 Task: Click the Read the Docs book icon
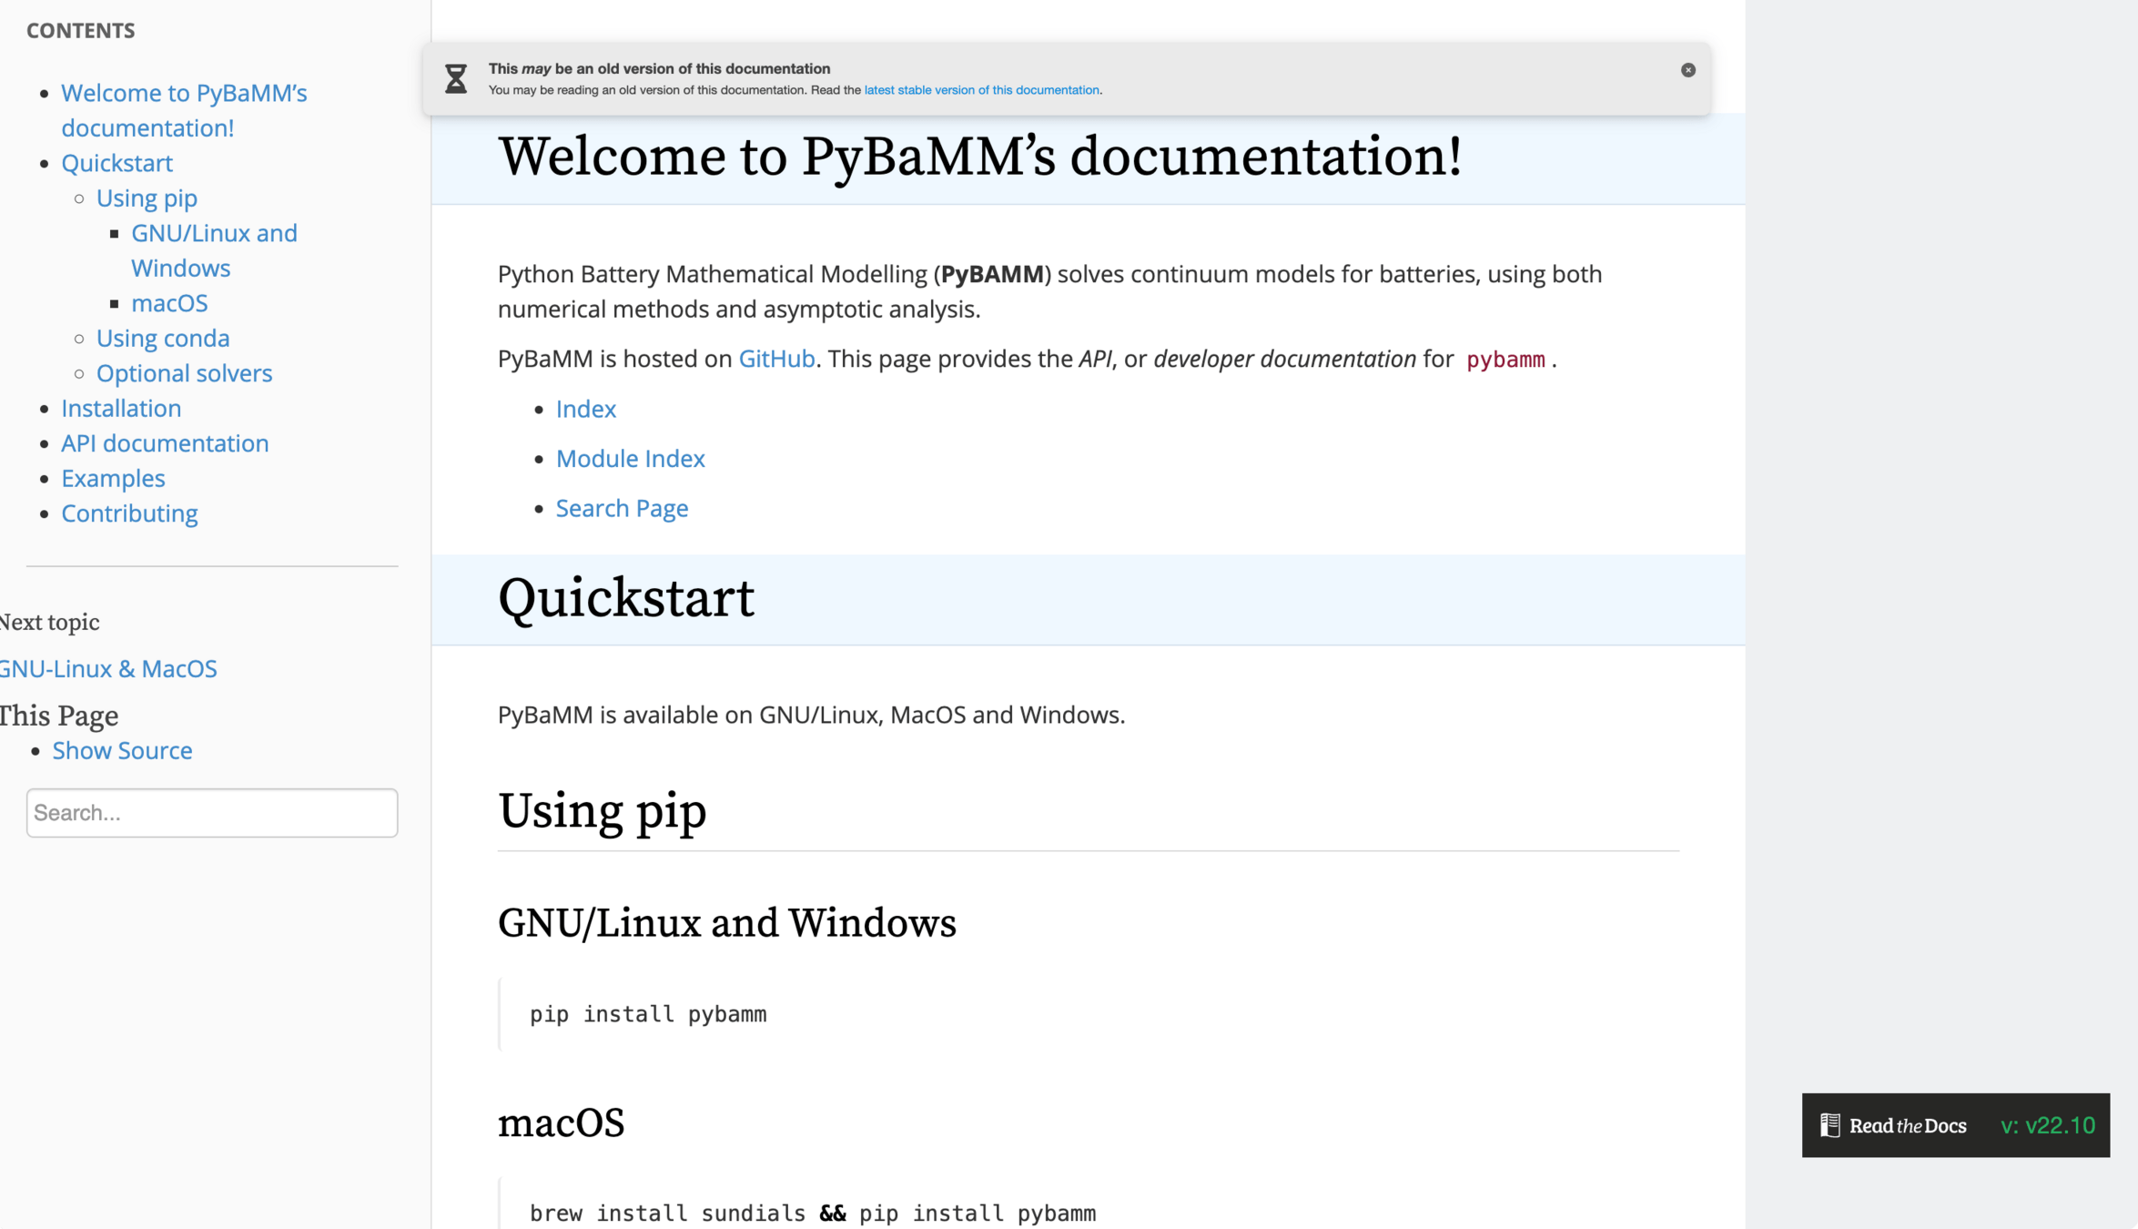point(1829,1125)
